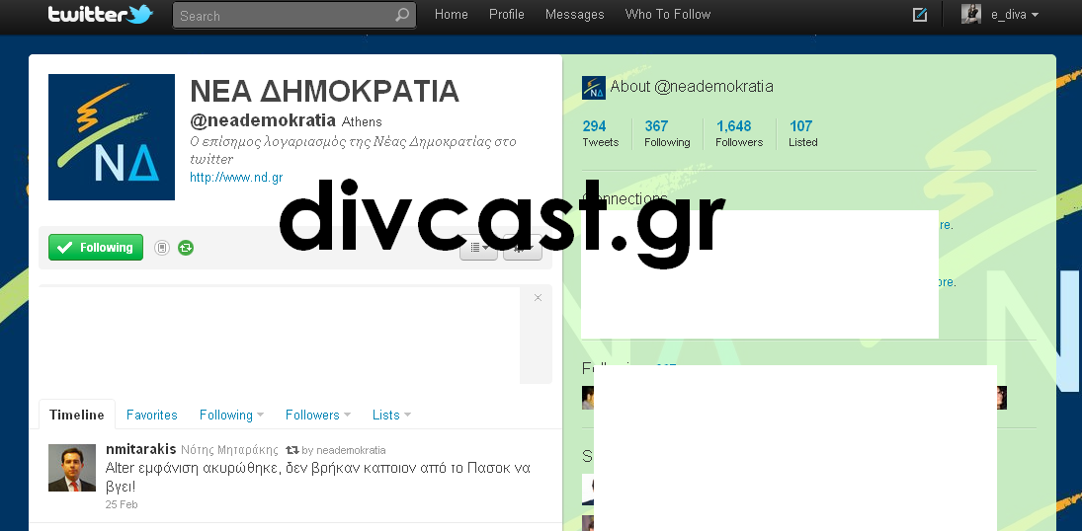Click the About @neademokratia heading
The image size is (1082, 531).
click(692, 87)
